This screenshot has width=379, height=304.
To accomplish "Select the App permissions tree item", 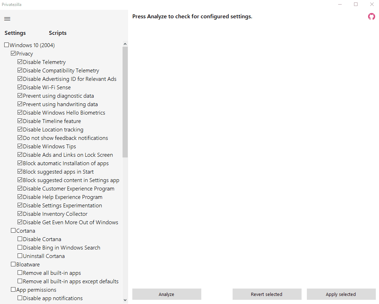I will coord(36,290).
